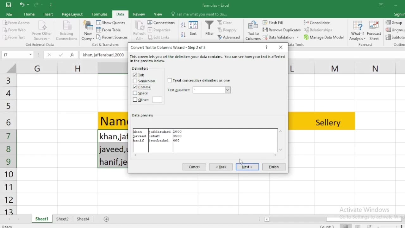Switch to the Page Layout tab

pyautogui.click(x=72, y=14)
